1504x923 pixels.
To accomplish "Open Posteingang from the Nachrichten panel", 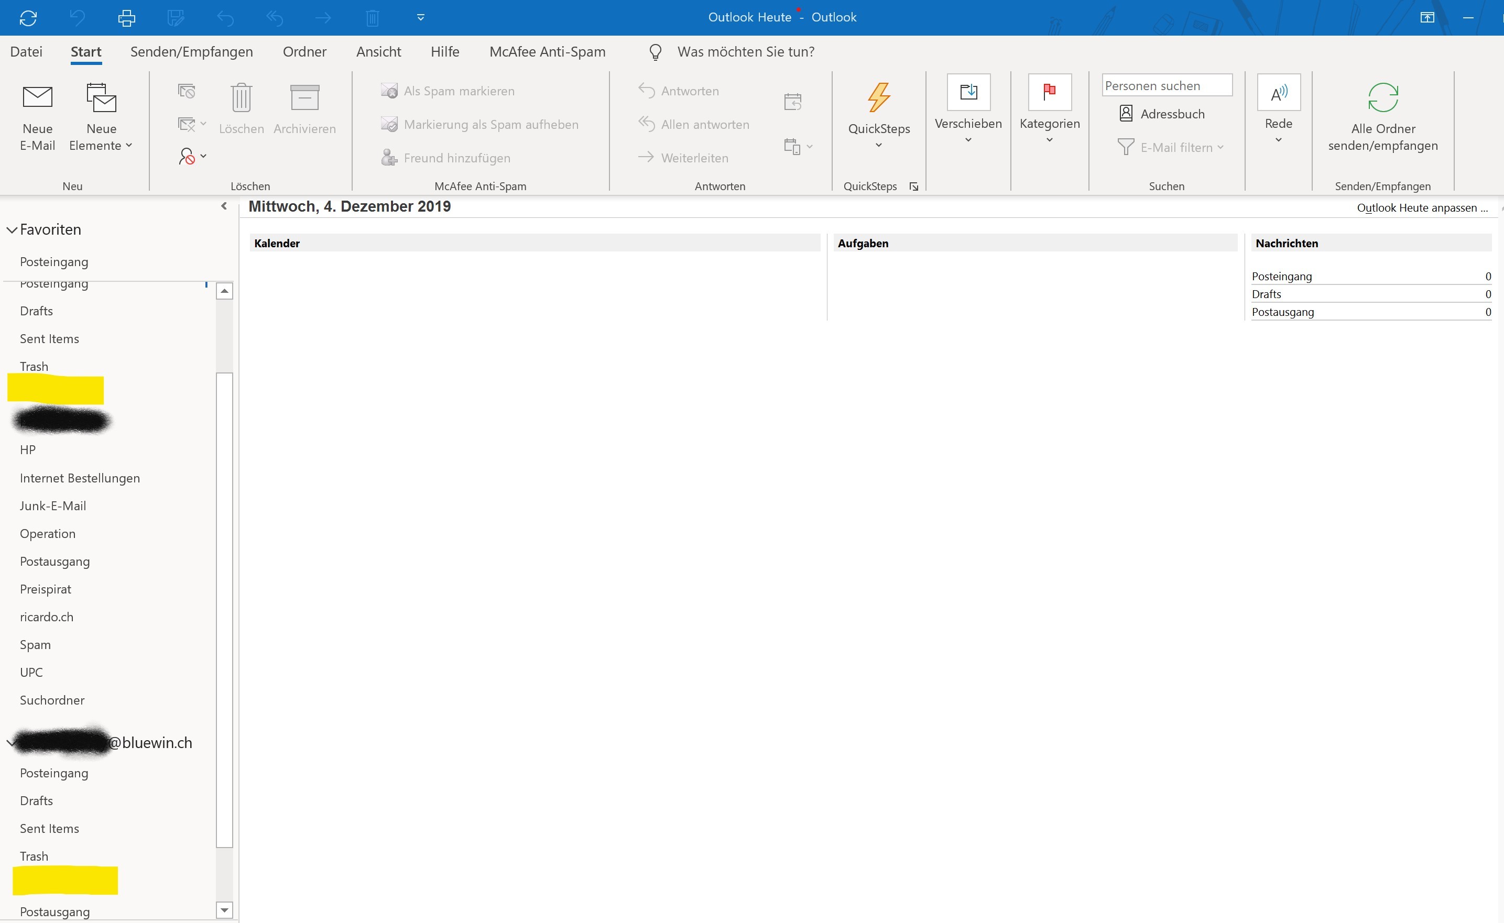I will tap(1281, 276).
